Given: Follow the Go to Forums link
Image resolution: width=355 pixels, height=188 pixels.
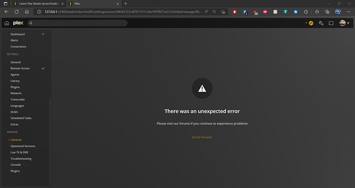Looking at the screenshot, I should (x=202, y=137).
